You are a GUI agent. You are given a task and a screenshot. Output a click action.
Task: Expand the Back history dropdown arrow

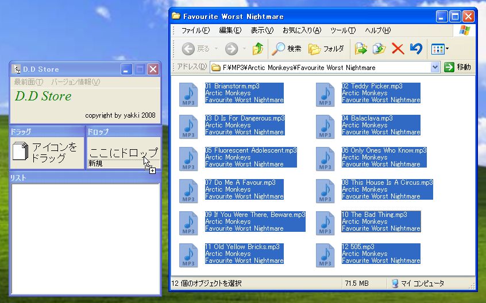(x=216, y=49)
